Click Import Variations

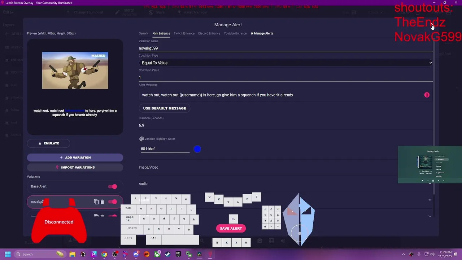point(75,168)
